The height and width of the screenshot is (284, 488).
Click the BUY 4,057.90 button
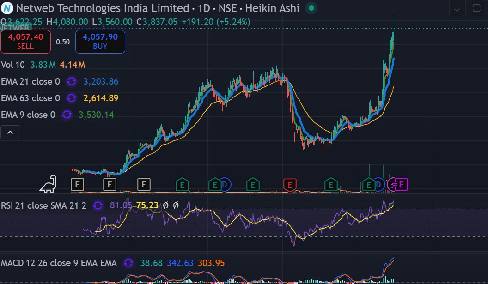(x=100, y=42)
